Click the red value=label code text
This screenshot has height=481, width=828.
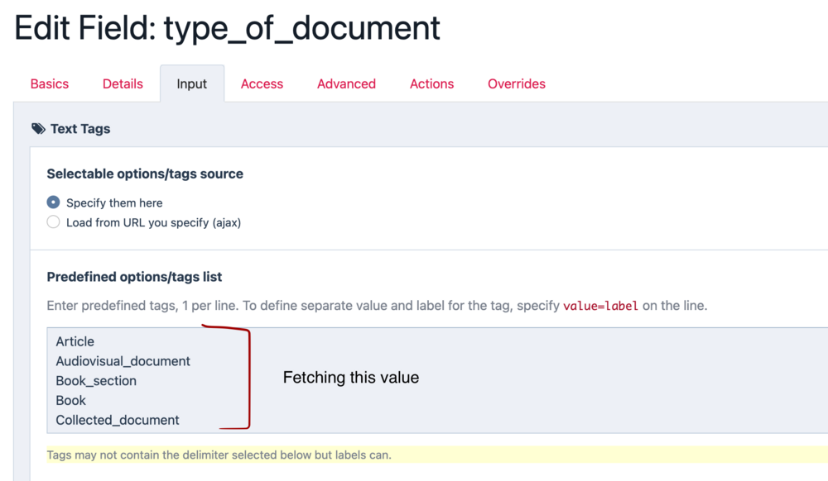coord(600,306)
